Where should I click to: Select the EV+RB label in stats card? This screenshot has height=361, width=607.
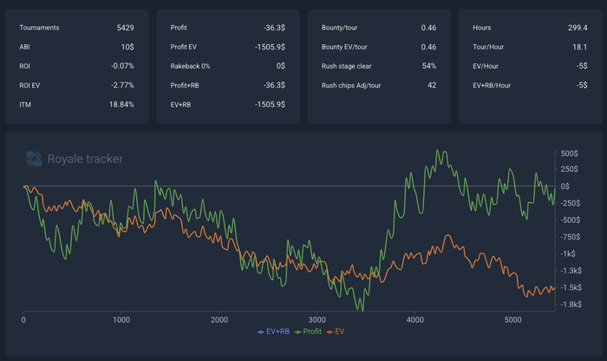pos(180,105)
